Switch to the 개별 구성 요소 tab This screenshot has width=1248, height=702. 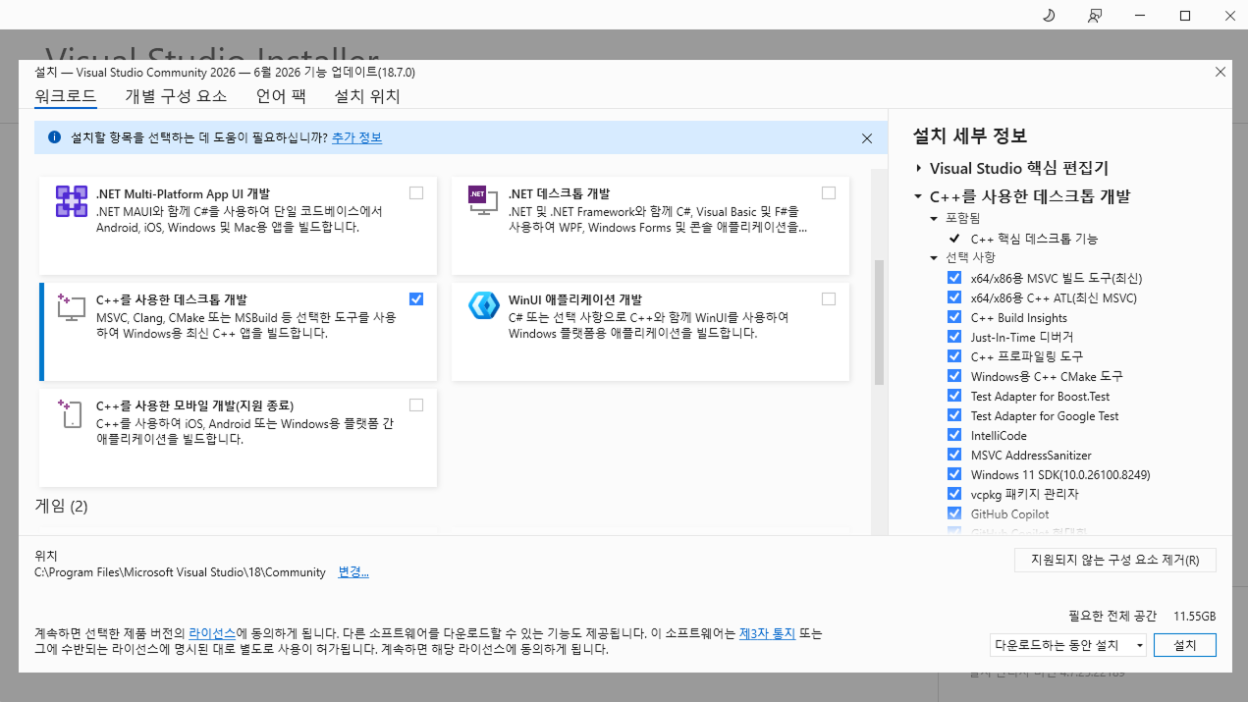pyautogui.click(x=176, y=96)
